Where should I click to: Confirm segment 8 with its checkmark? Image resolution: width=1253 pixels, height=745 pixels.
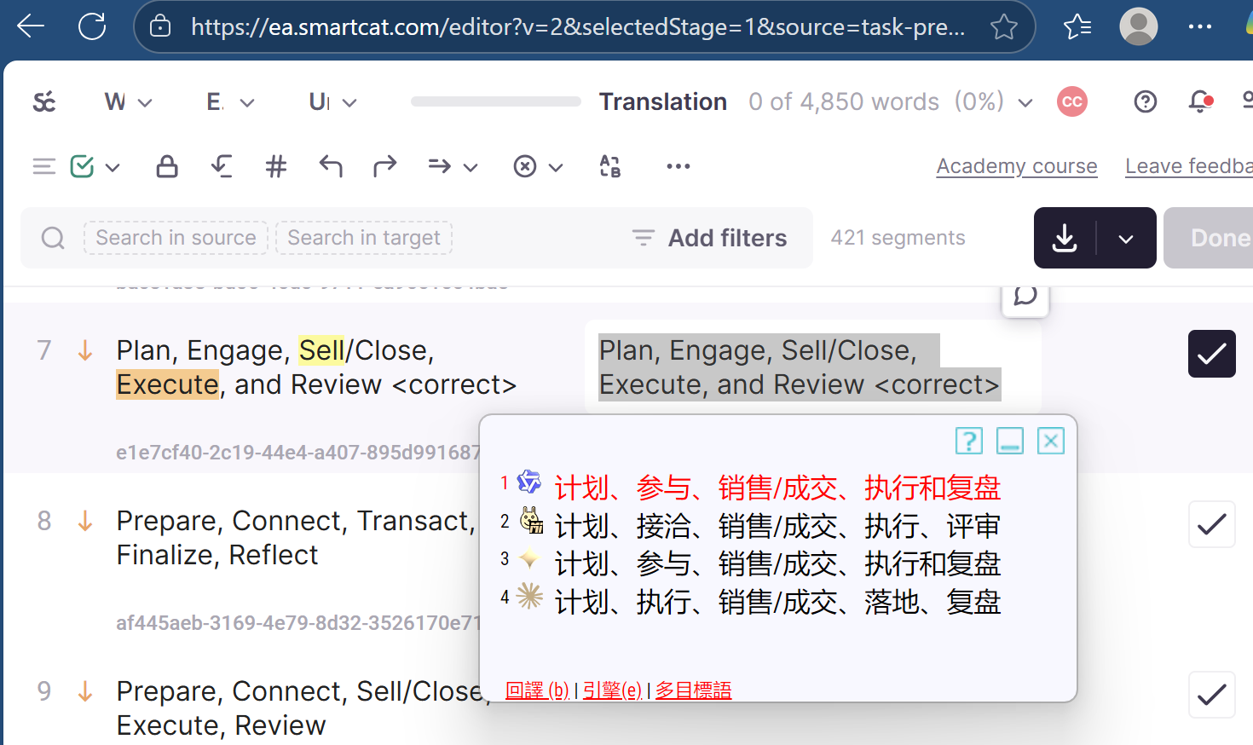[1211, 524]
